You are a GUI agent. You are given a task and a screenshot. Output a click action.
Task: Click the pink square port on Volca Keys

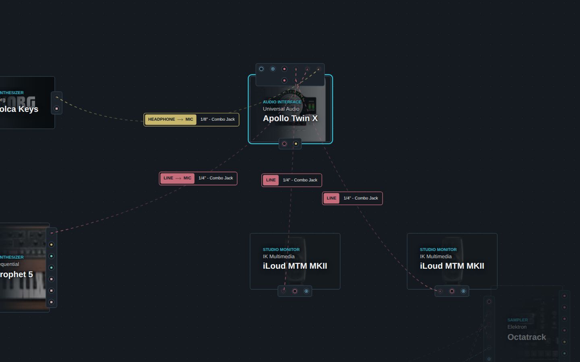57,109
